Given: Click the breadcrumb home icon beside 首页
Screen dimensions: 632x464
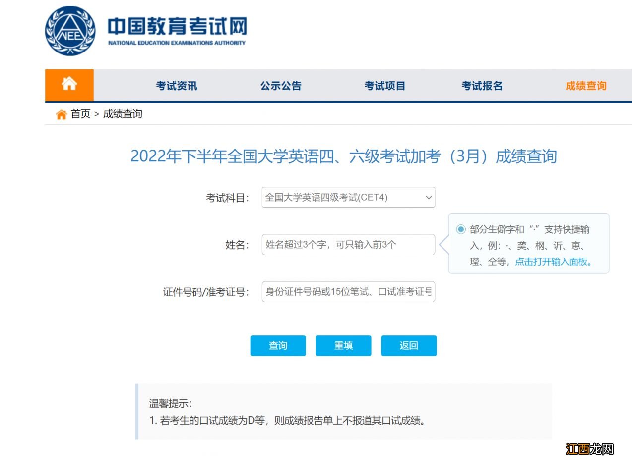Looking at the screenshot, I should 62,114.
